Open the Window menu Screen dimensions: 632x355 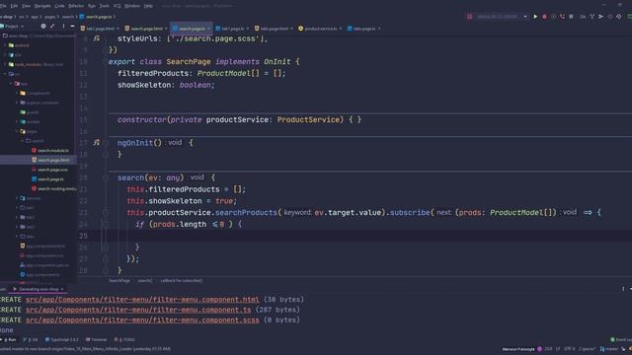(x=132, y=6)
